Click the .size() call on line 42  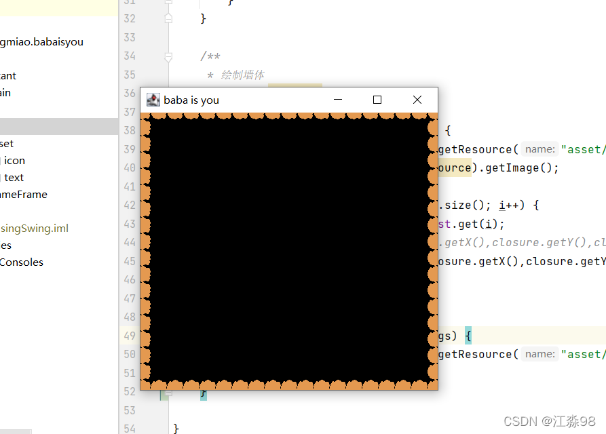point(461,205)
